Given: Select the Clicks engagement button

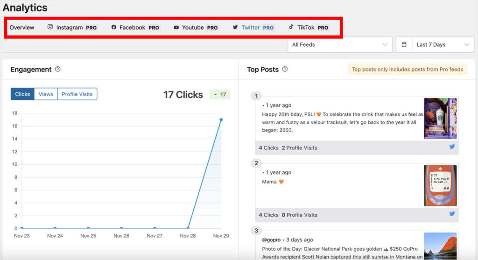Looking at the screenshot, I should click(22, 94).
